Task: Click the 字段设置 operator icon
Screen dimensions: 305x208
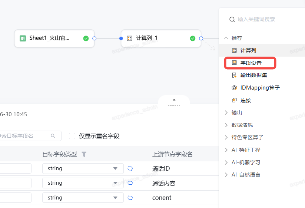Action: pos(234,63)
